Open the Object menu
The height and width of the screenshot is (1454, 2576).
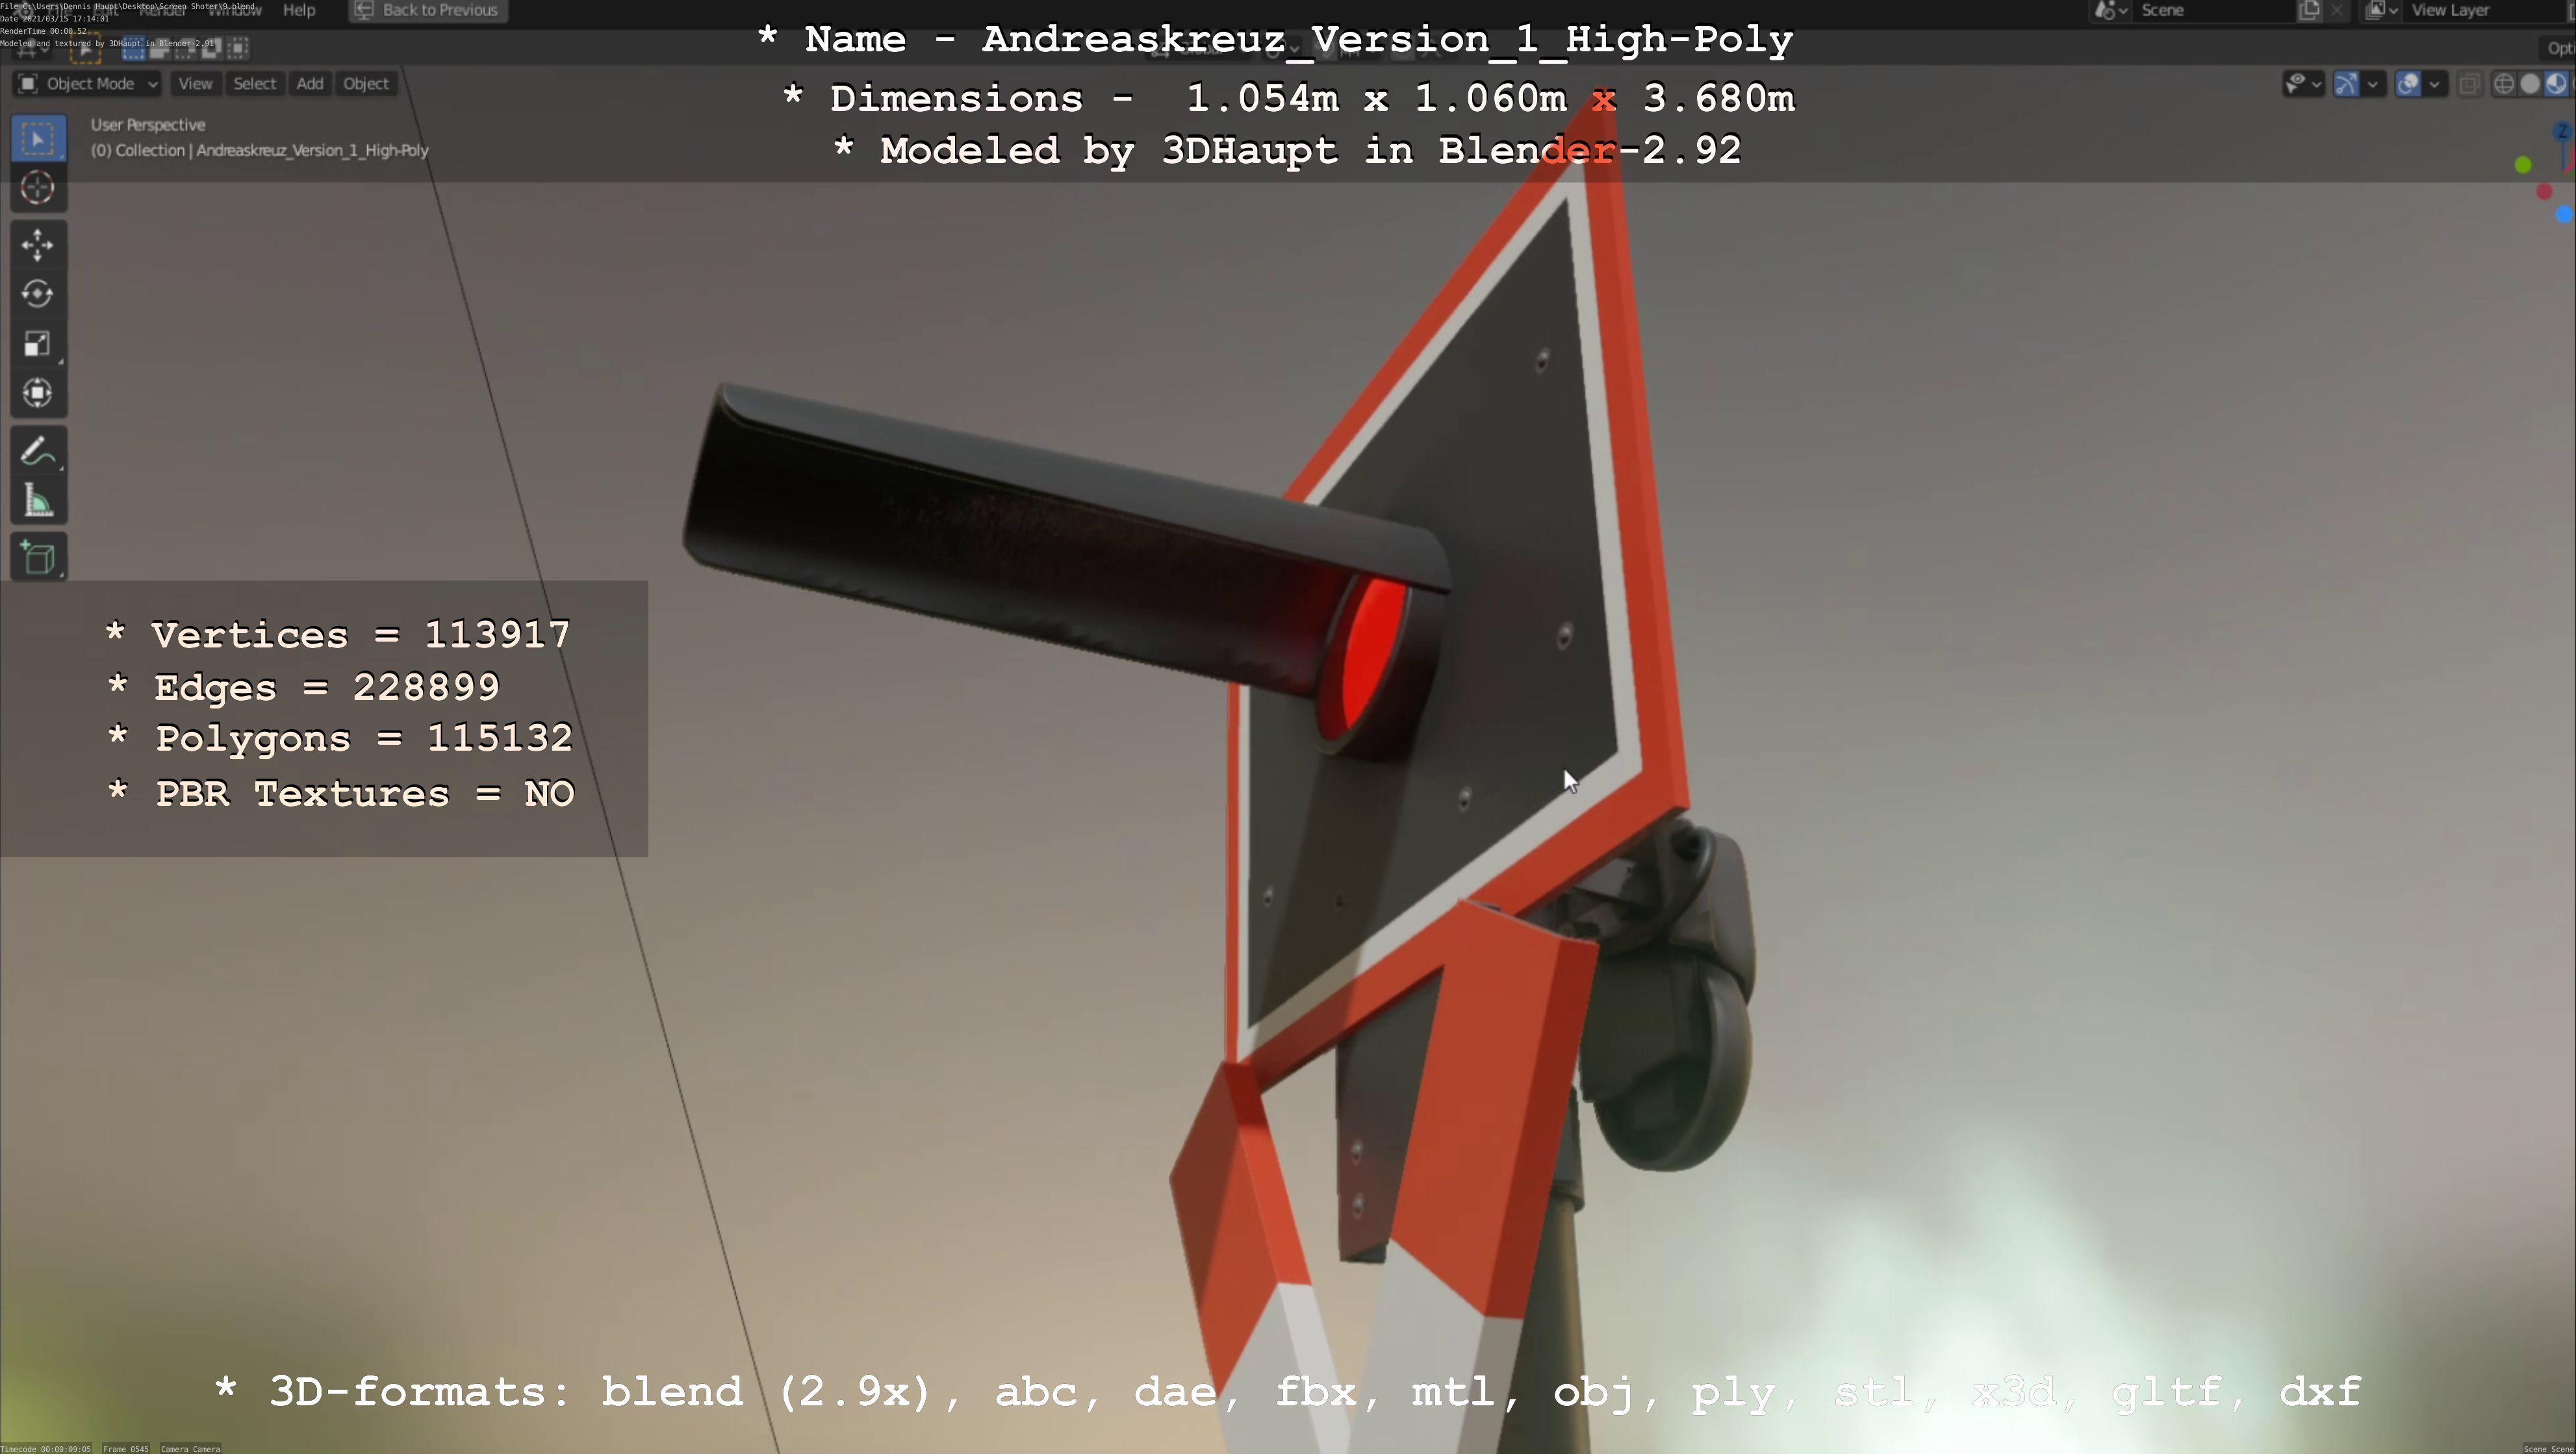pos(366,84)
